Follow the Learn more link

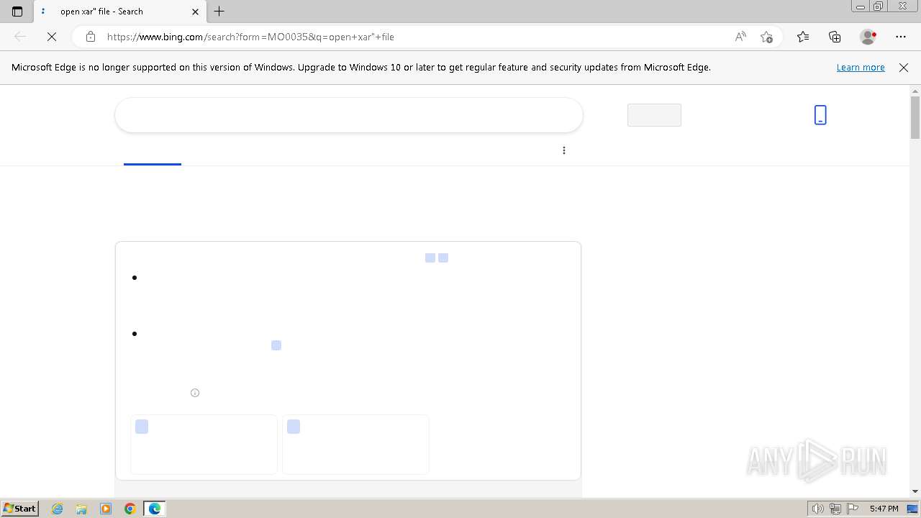point(861,68)
